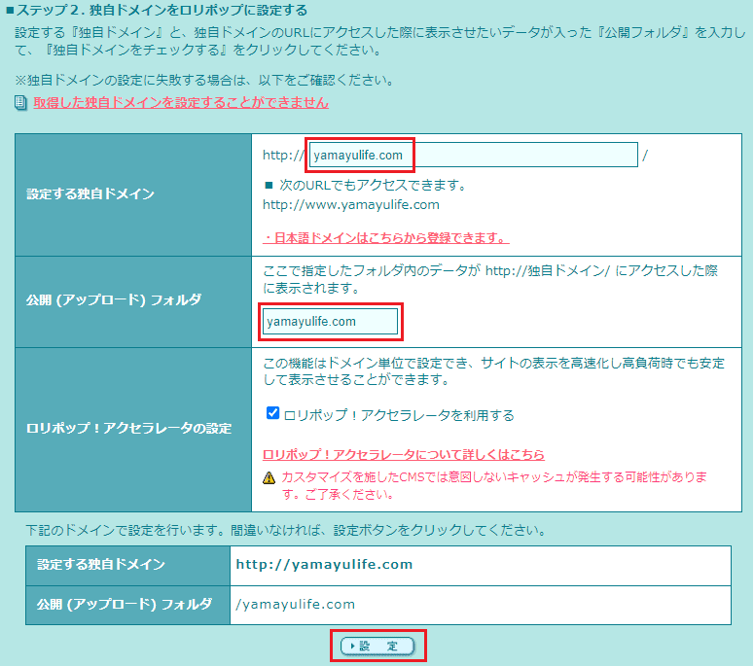Viewport: 754px width, 666px height.
Task: Click 設定する独自ドメイン label in the confirmation table
Action: [101, 565]
